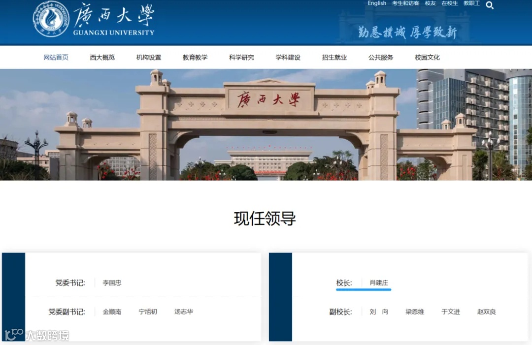Select deputy secretary 宁旭初

click(148, 312)
